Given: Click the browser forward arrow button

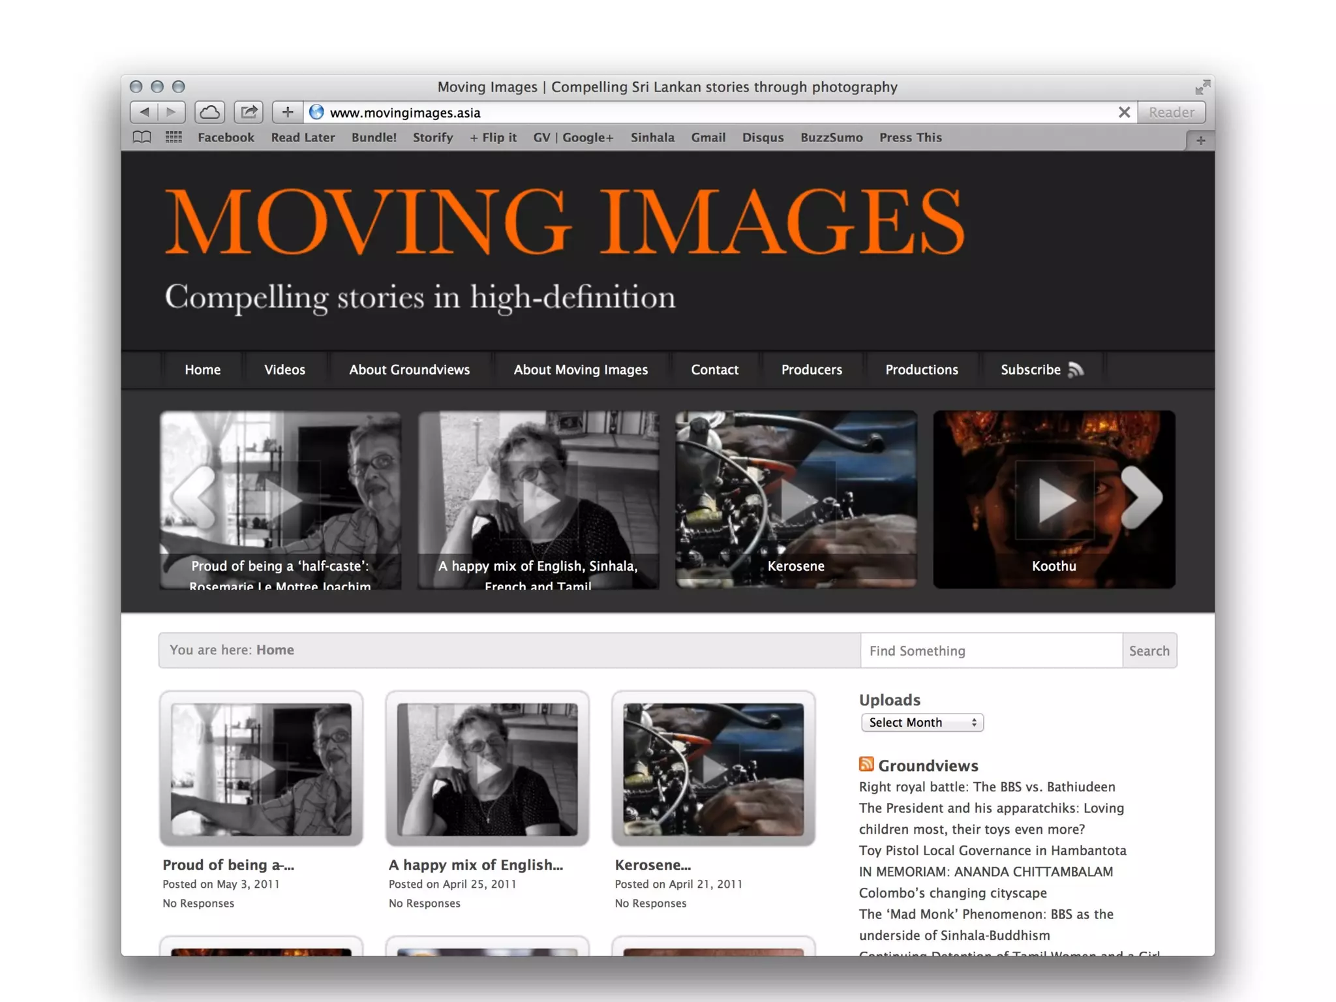Looking at the screenshot, I should (x=172, y=112).
